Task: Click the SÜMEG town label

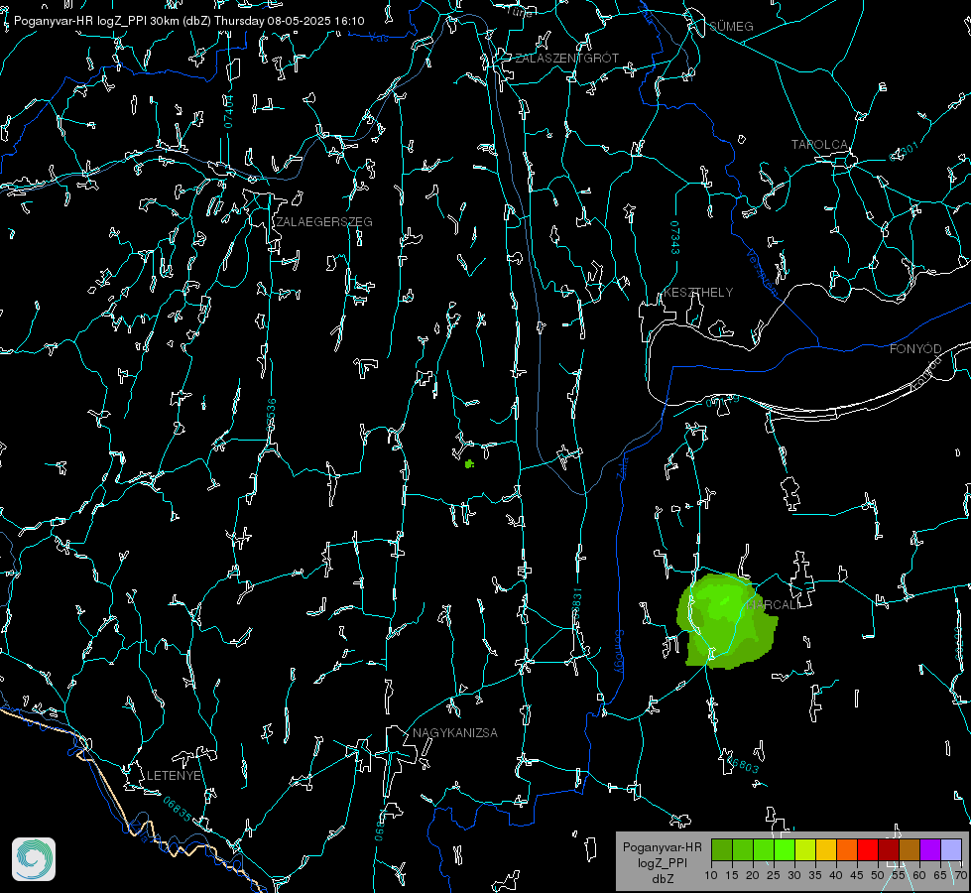Action: click(731, 26)
